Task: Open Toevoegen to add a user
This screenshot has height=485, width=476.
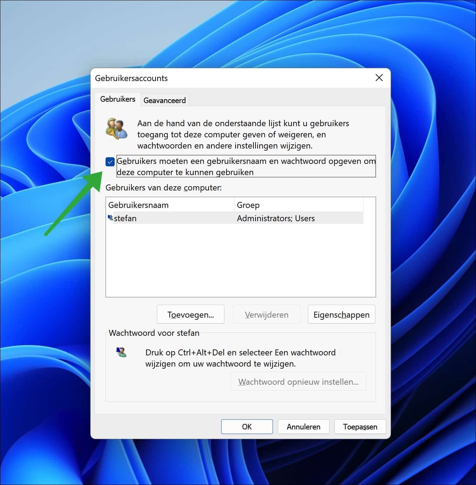Action: [190, 314]
